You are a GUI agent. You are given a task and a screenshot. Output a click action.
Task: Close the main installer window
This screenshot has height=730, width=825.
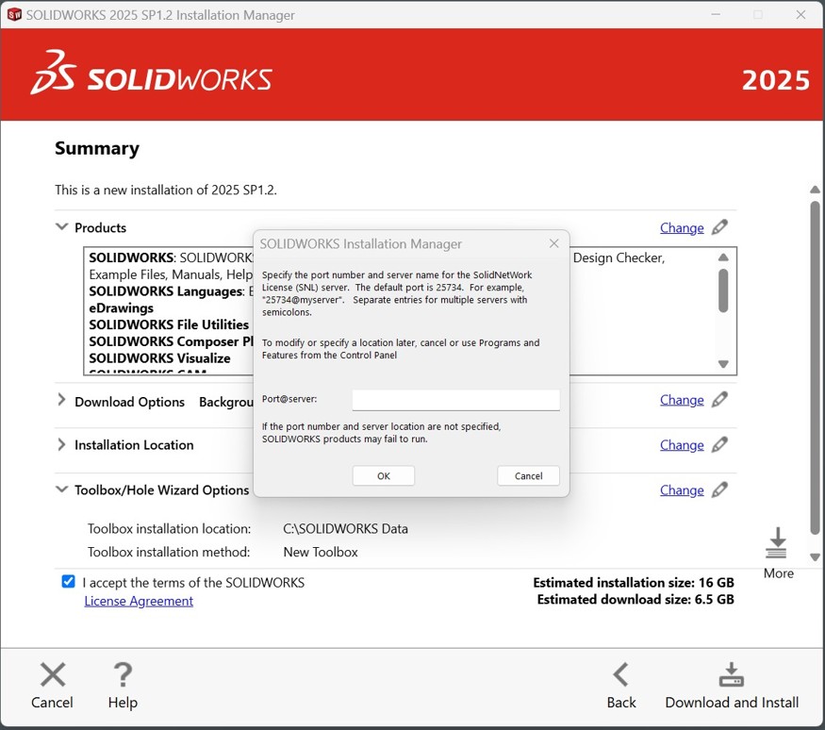[800, 15]
